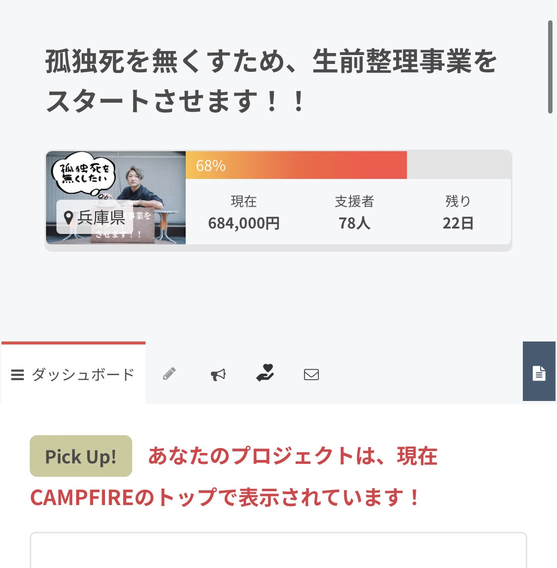Open the hand-holding-heart supporters tab
The height and width of the screenshot is (568, 557).
click(265, 373)
